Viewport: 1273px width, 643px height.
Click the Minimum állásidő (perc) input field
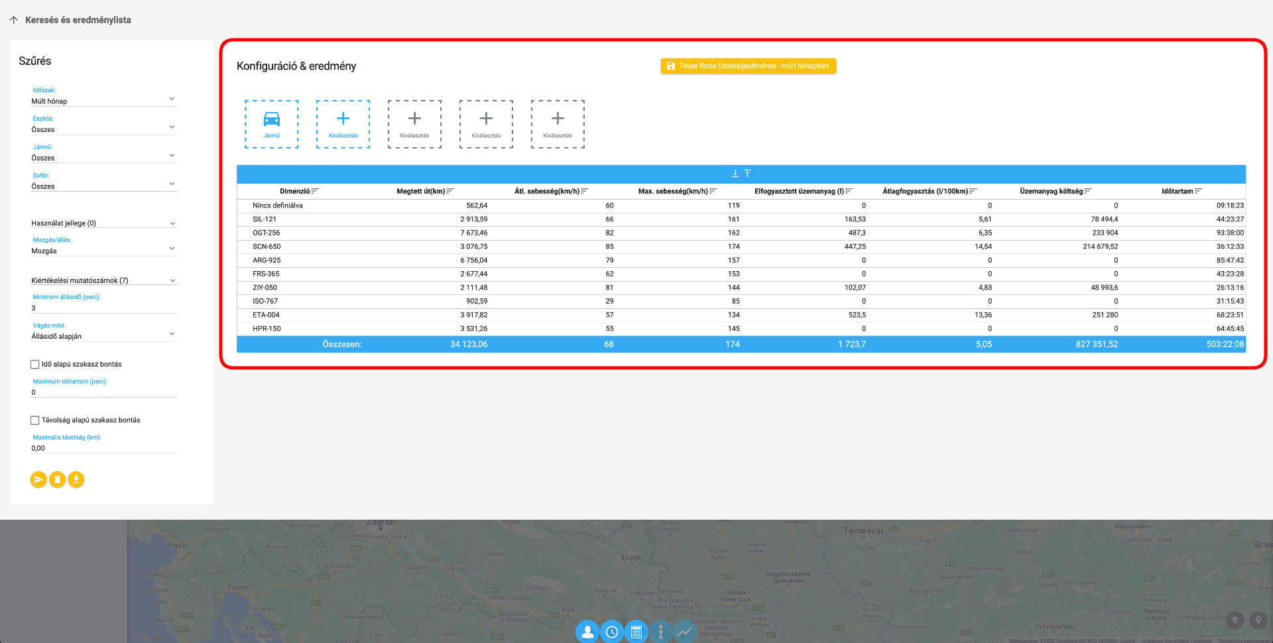point(103,308)
